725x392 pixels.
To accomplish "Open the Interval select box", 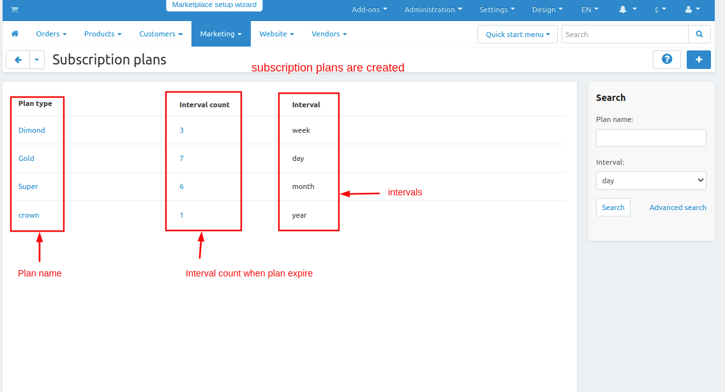I will 651,181.
